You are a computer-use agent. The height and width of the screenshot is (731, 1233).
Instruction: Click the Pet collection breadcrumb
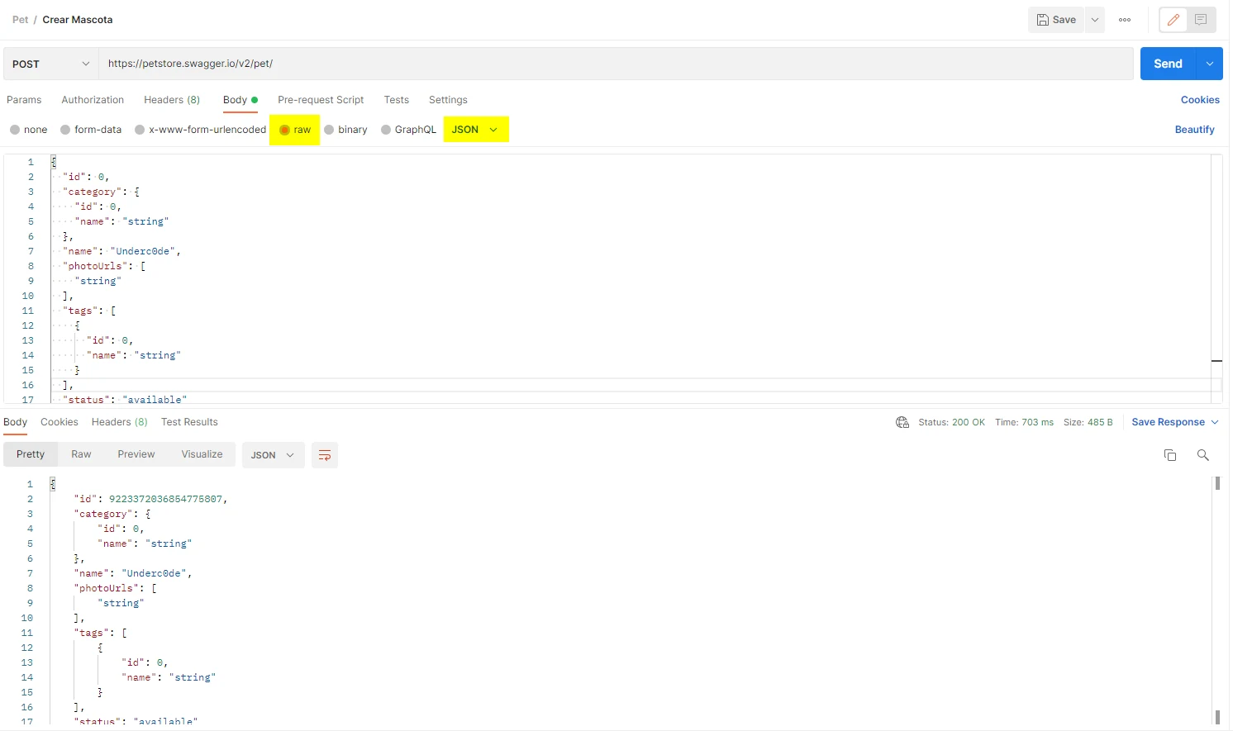click(21, 20)
